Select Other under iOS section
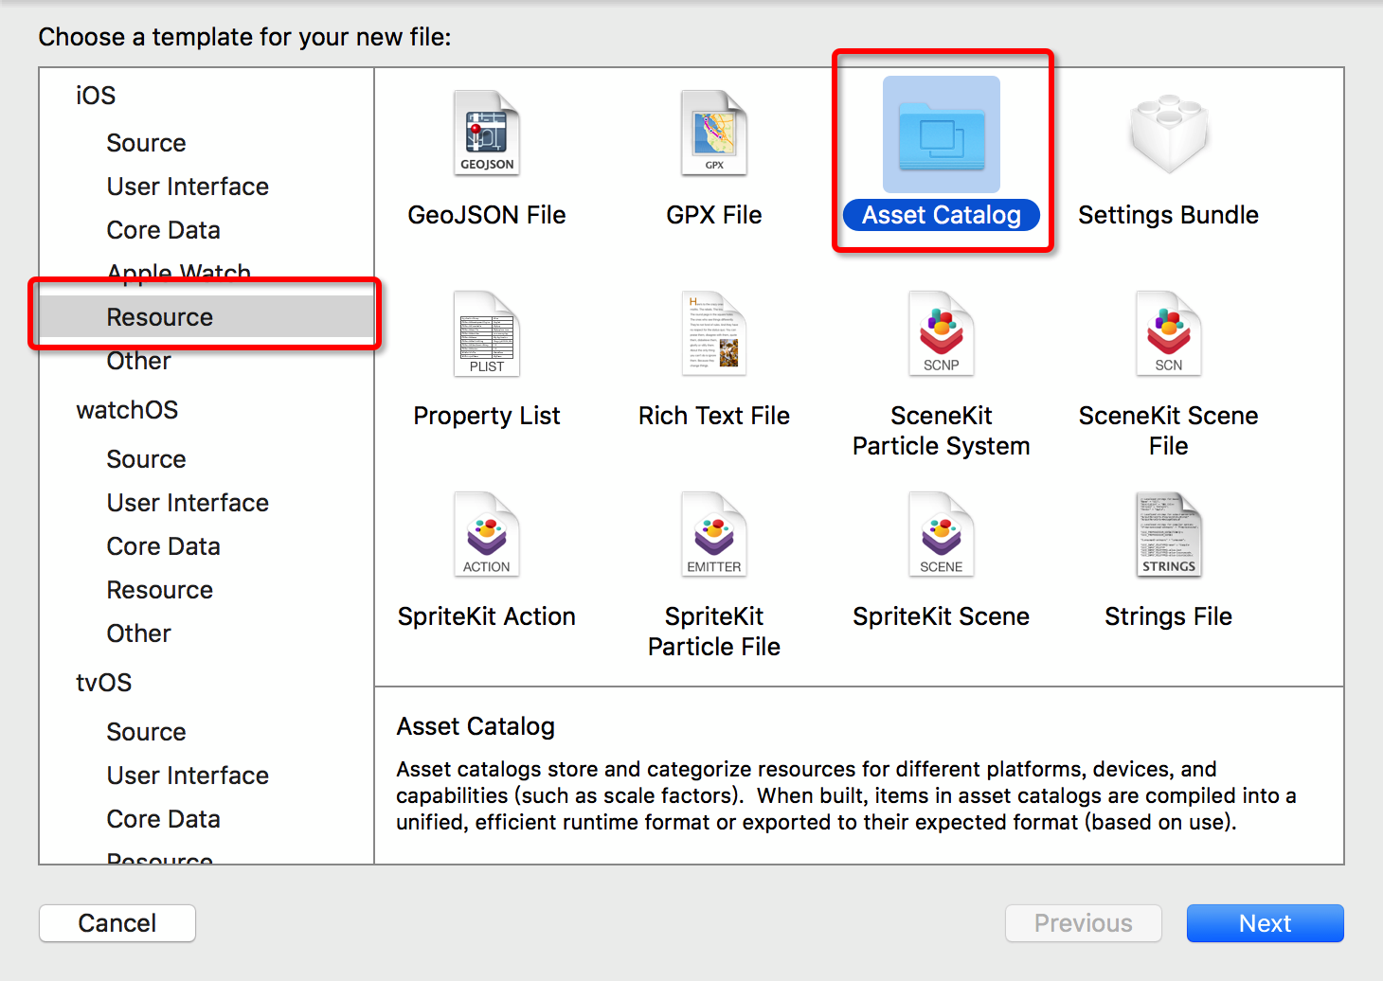 [x=138, y=362]
